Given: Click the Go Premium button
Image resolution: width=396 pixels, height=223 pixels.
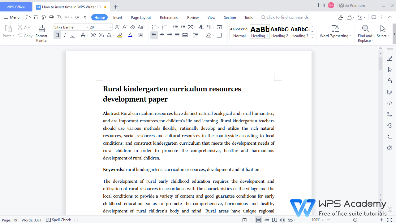Looking at the screenshot, I should (x=352, y=5).
